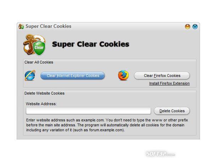Focus the Website Address text field
The height and width of the screenshot is (162, 217).
point(88,111)
